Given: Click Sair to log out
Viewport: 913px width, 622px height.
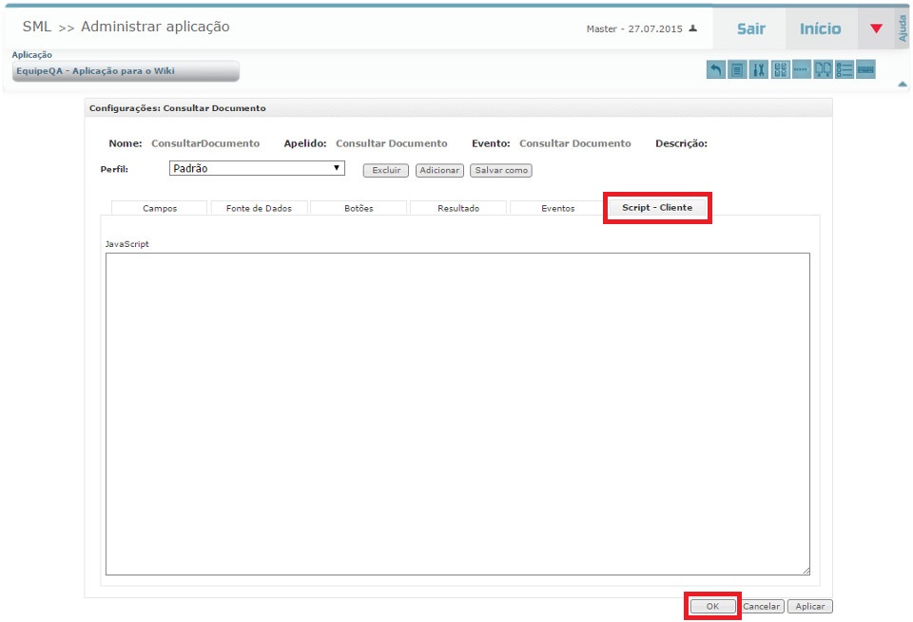Looking at the screenshot, I should [750, 28].
